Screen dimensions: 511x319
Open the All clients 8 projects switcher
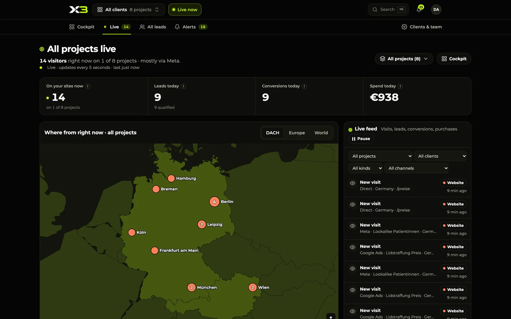(x=128, y=10)
